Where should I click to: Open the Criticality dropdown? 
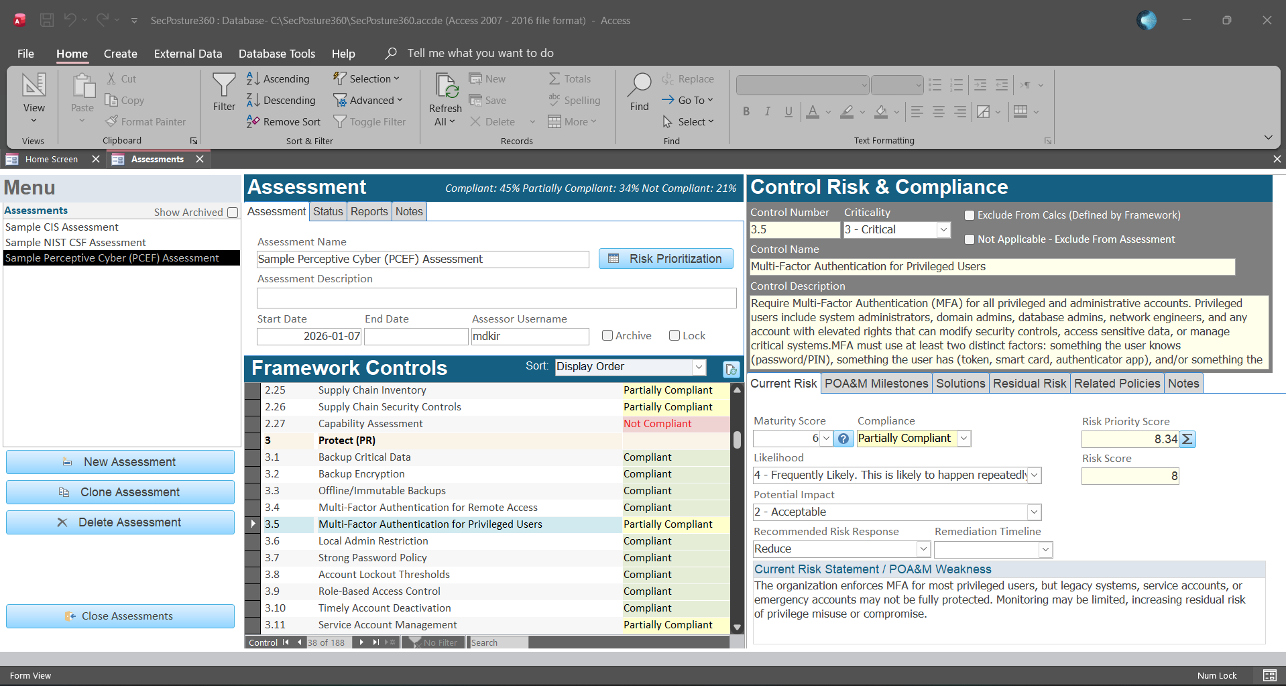[x=943, y=229]
